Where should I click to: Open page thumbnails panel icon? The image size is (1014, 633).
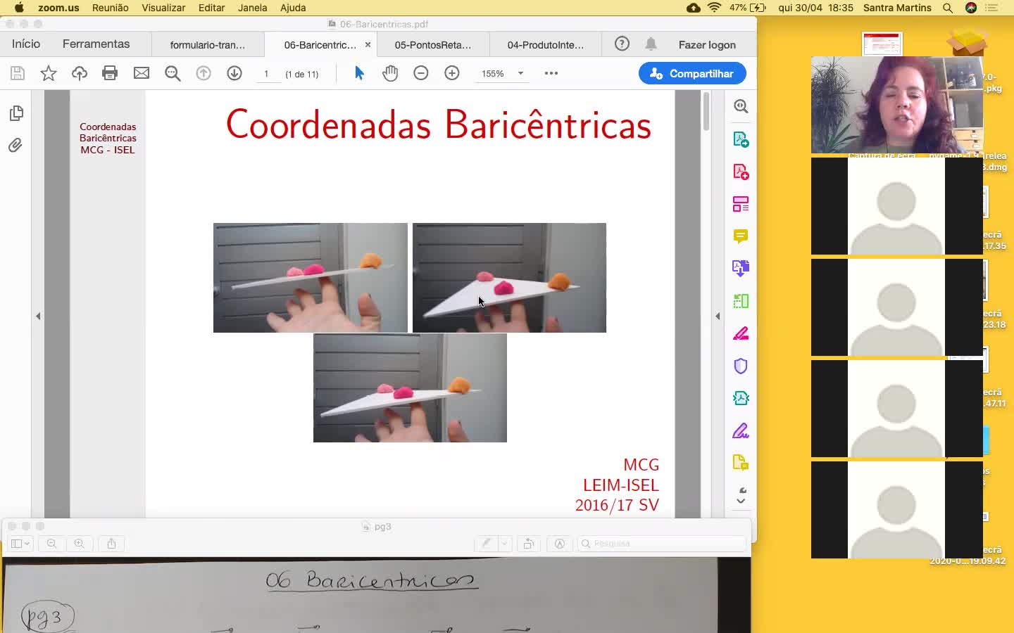click(16, 113)
